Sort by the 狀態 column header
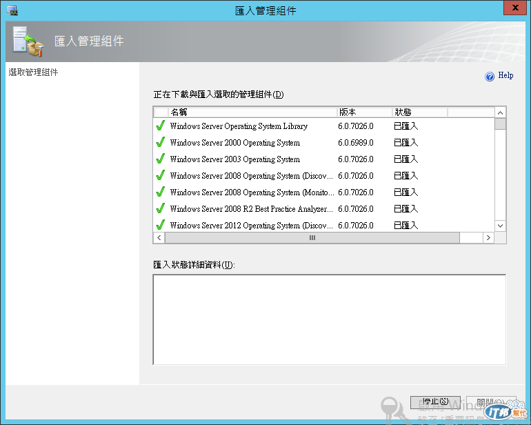This screenshot has width=531, height=425. click(420, 112)
